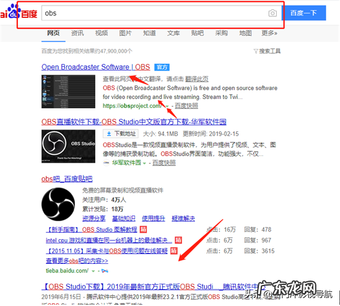
Task: Click the camera image search icon
Action: [272, 13]
